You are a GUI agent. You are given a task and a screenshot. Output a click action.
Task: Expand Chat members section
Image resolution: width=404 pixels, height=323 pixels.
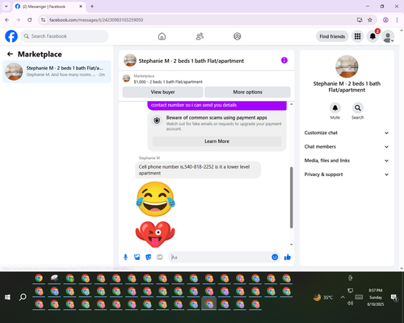(x=347, y=147)
